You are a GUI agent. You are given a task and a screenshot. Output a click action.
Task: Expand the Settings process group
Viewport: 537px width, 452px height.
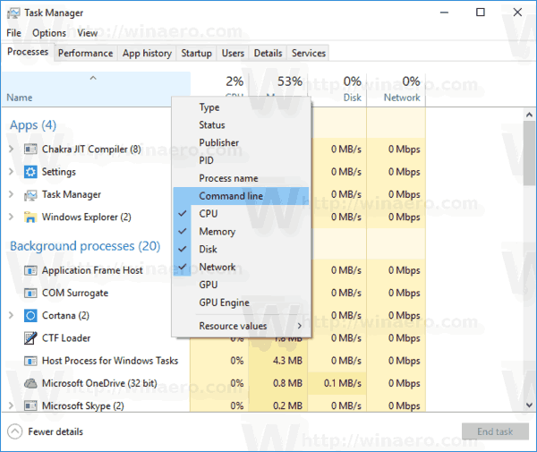tap(11, 172)
